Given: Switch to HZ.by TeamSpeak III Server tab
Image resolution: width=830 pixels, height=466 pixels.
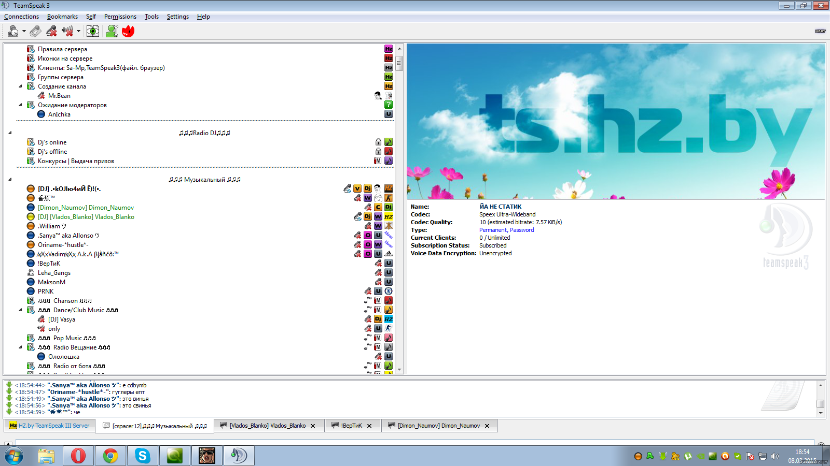Looking at the screenshot, I should point(50,426).
